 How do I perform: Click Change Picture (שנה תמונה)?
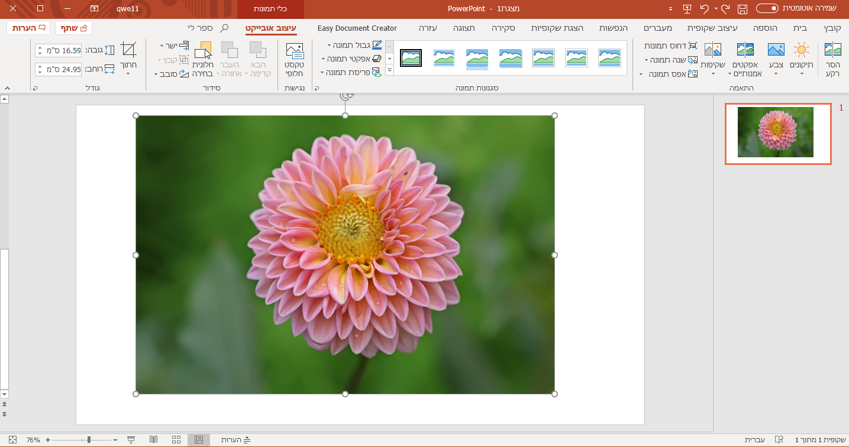(671, 60)
